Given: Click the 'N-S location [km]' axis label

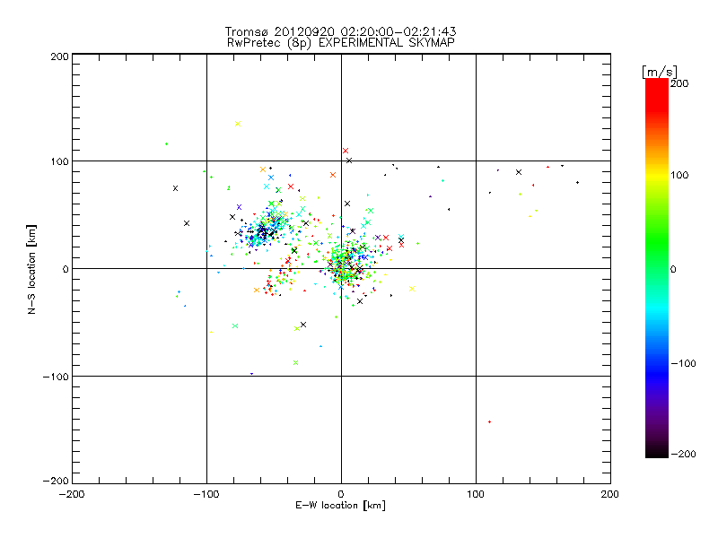Looking at the screenshot, I should 31,270.
